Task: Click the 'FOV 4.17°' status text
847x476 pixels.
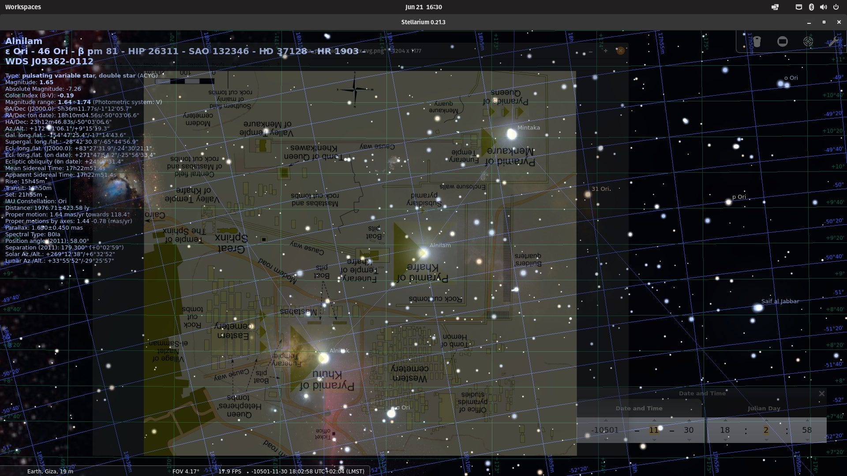Action: coord(186,471)
